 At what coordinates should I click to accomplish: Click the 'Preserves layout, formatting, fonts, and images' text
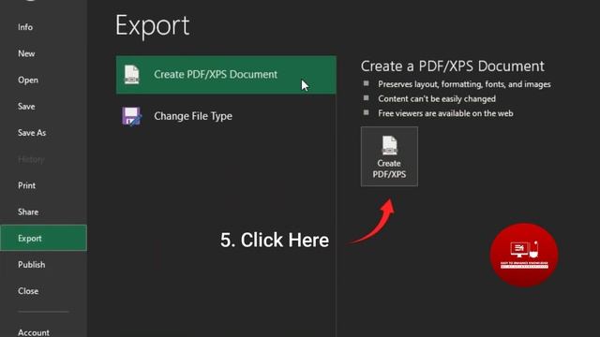pos(464,84)
